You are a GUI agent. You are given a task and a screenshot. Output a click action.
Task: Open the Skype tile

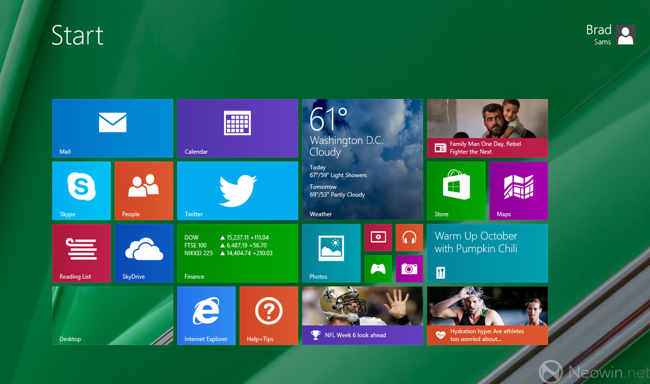pyautogui.click(x=81, y=190)
